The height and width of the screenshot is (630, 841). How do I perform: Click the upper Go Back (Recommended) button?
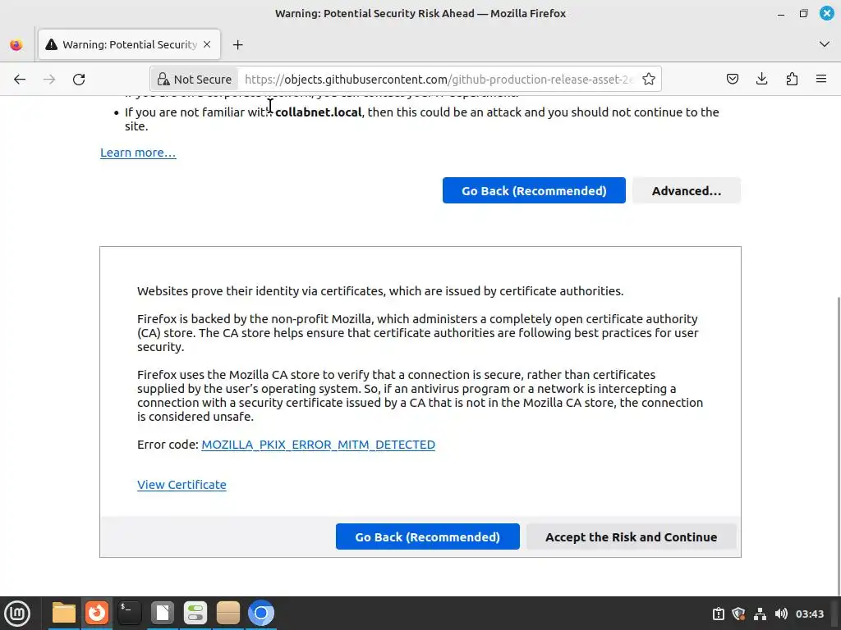pyautogui.click(x=534, y=190)
